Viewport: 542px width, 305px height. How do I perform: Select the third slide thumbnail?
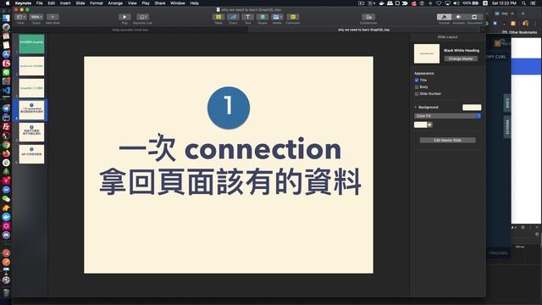tap(31, 88)
